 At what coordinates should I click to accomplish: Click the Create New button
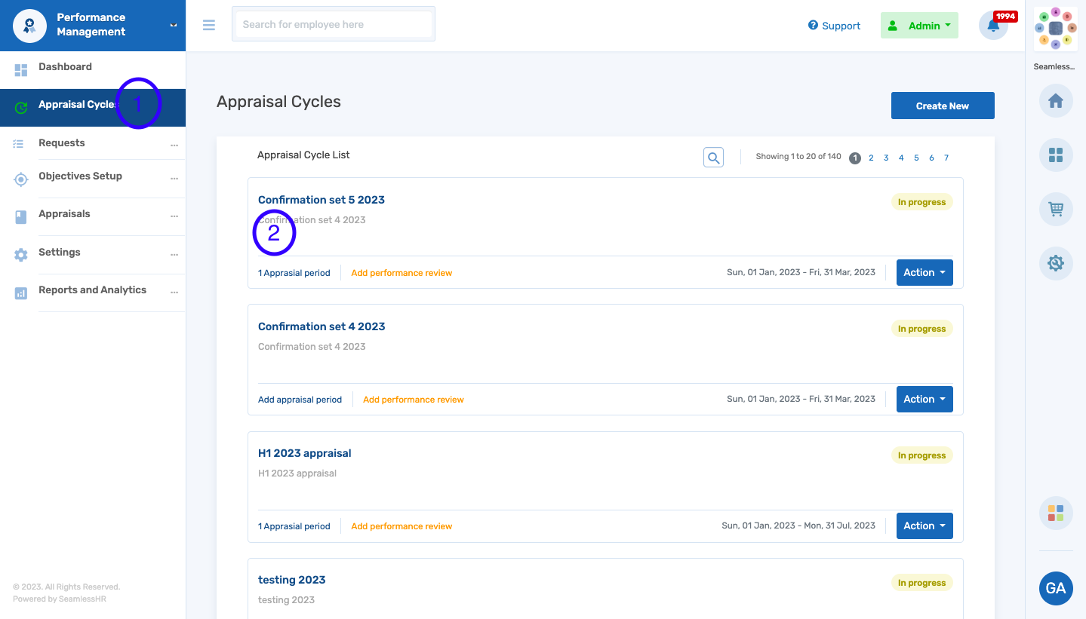click(x=942, y=106)
